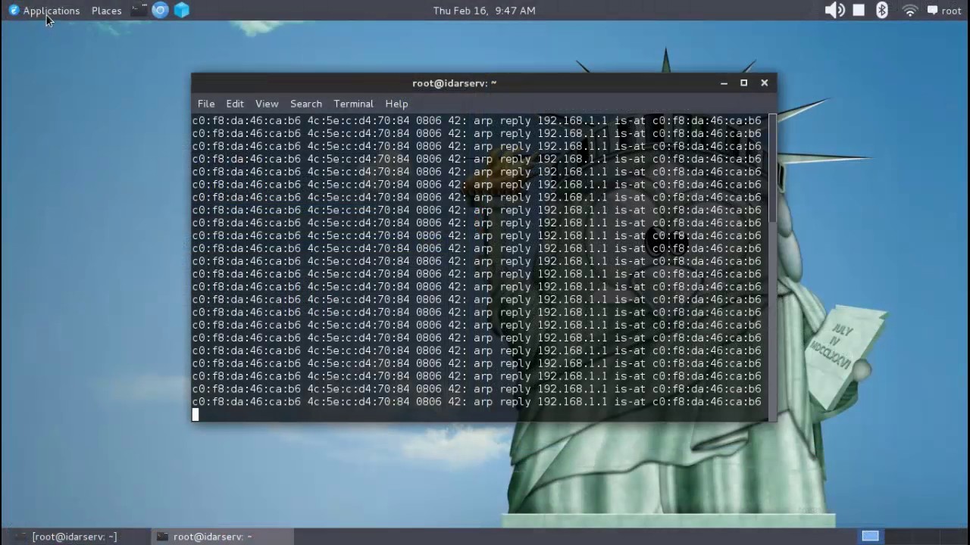
Task: Open the Applications menu in the top panel
Action: pos(44,11)
